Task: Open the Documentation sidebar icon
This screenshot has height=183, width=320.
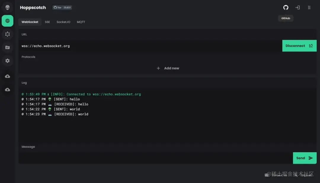Action: [x=7, y=47]
